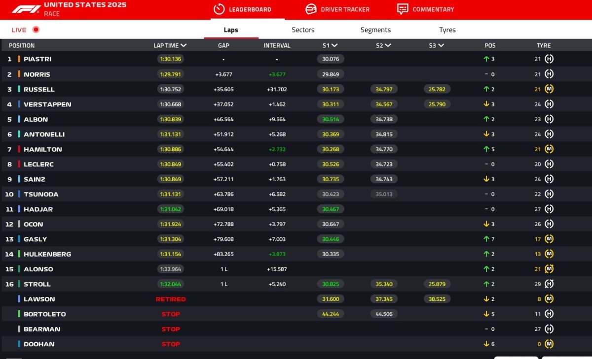Click Leclerc's red team color bar

point(19,164)
